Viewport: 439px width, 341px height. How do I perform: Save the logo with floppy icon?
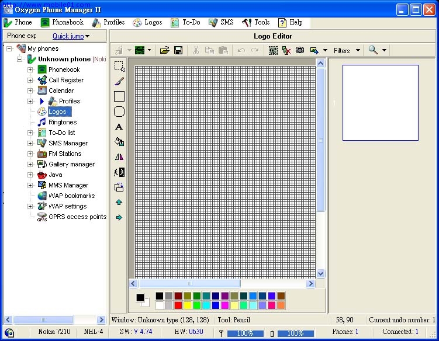[x=178, y=50]
